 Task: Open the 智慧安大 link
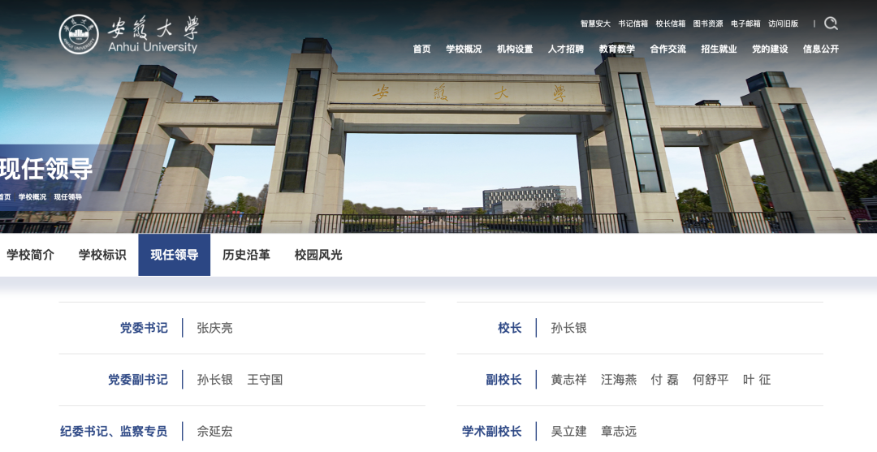pyautogui.click(x=595, y=24)
